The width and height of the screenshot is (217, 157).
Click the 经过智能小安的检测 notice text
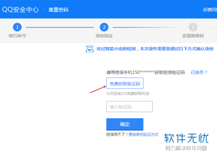(x=155, y=49)
